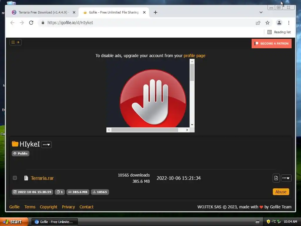Image resolution: width=301 pixels, height=226 pixels.
Task: Open the Windows start menu
Action: [x=14, y=222]
